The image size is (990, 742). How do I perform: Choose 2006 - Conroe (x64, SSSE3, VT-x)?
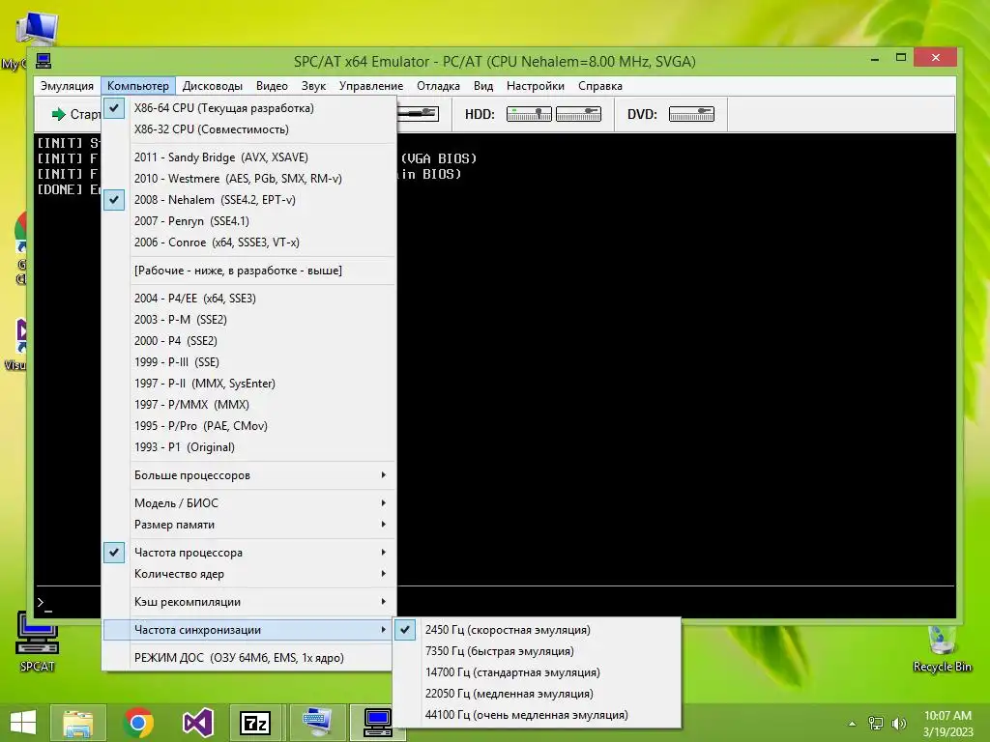(x=248, y=243)
